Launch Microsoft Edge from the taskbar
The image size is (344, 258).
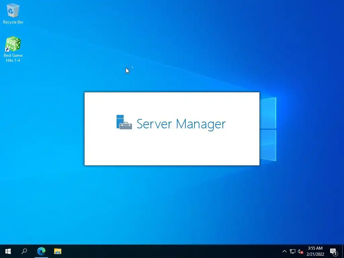click(x=41, y=251)
